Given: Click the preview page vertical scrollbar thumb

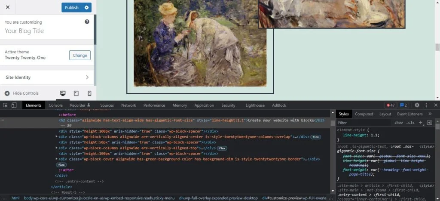Looking at the screenshot, I should click(437, 47).
